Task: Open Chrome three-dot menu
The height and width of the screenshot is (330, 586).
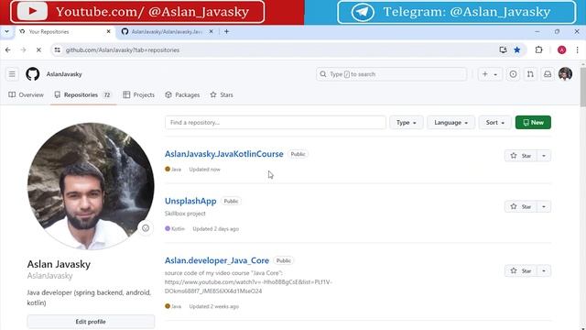Action: tap(577, 49)
